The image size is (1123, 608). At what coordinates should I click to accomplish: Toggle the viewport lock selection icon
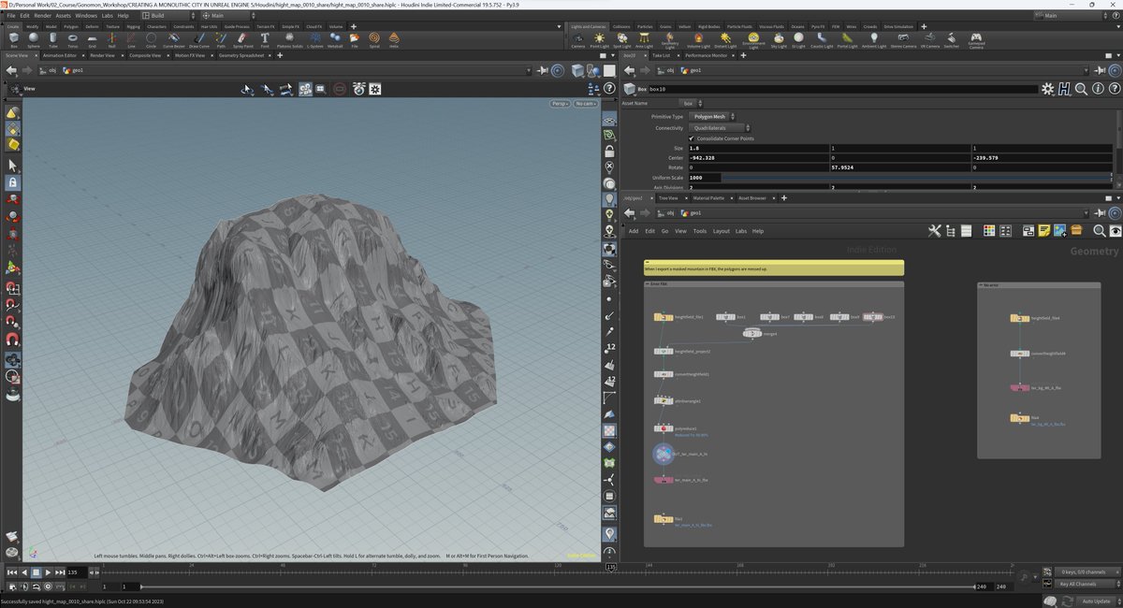[x=13, y=182]
